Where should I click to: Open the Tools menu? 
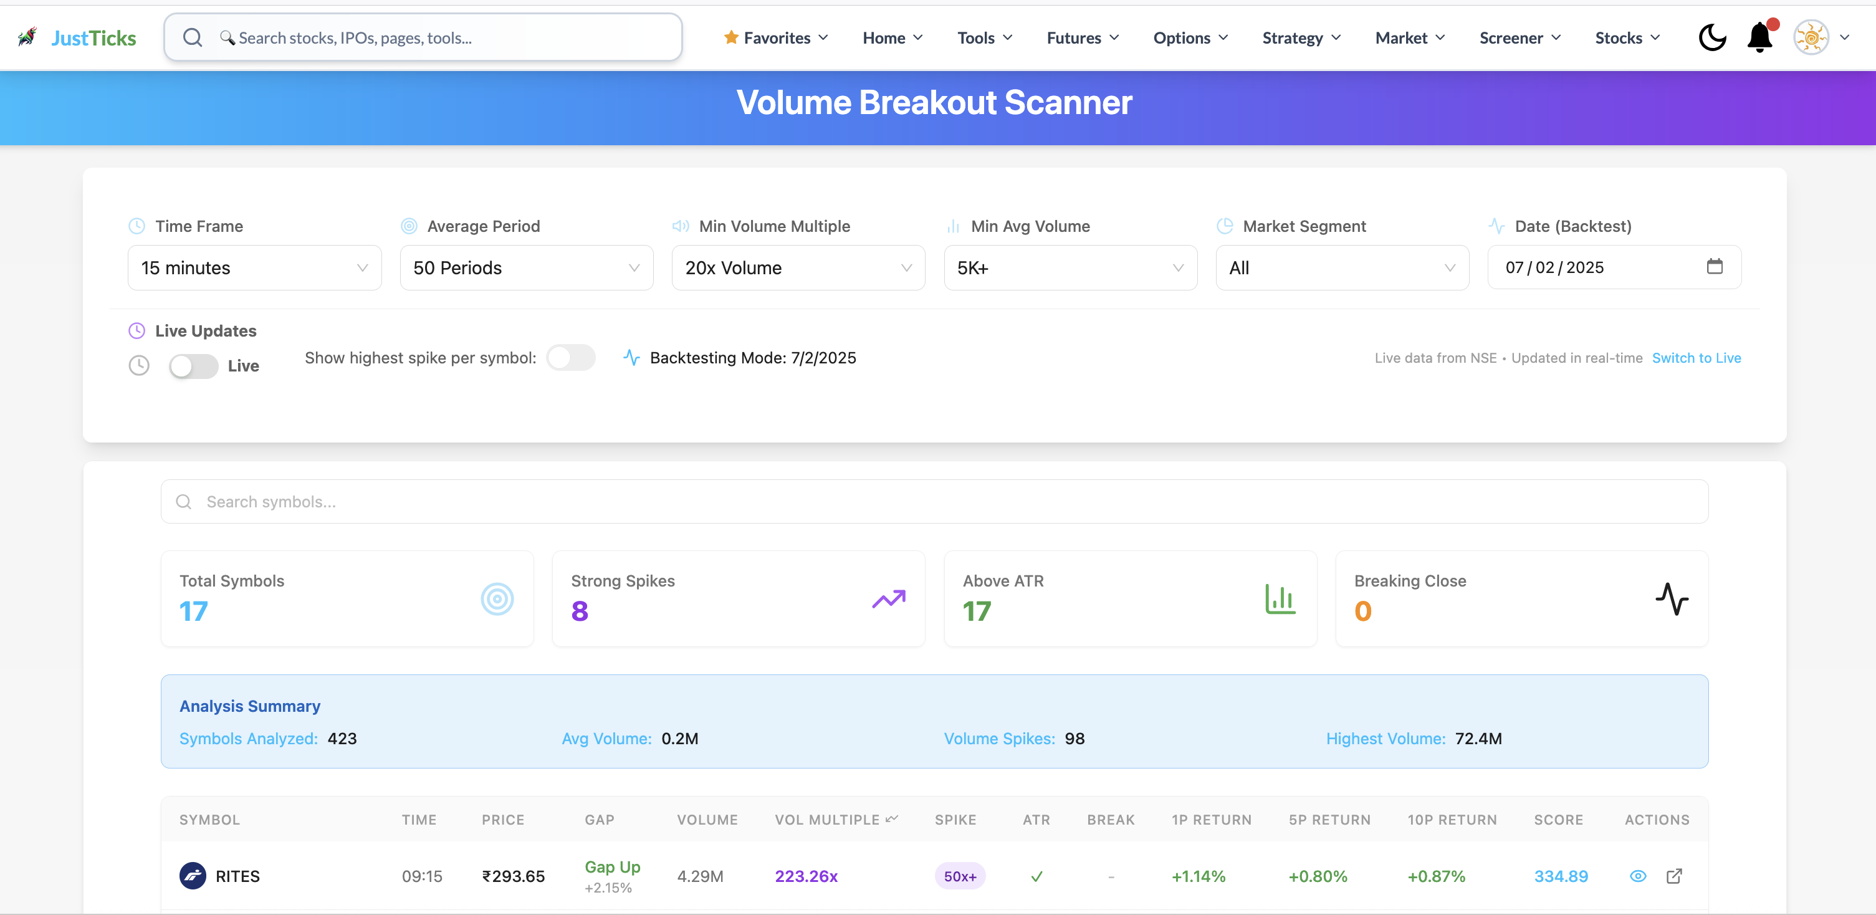pyautogui.click(x=985, y=37)
